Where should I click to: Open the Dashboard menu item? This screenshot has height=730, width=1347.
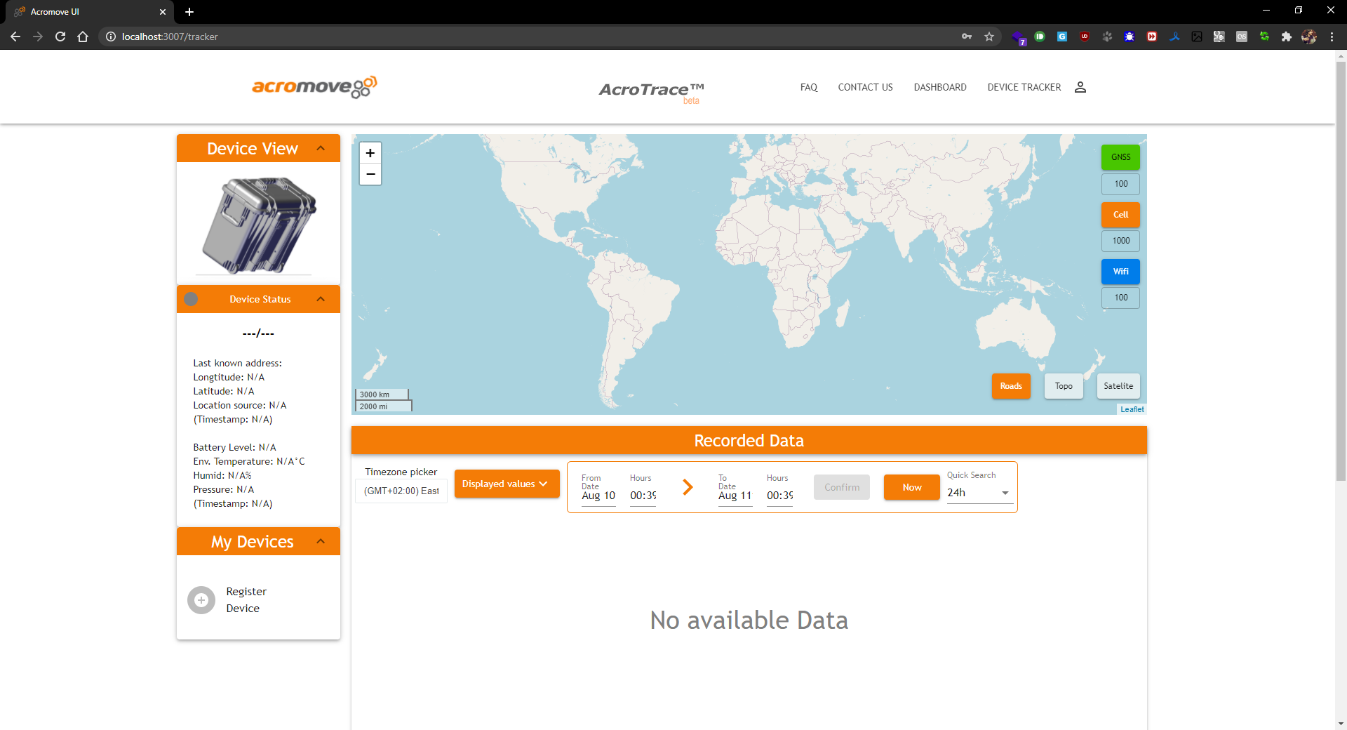pos(939,87)
